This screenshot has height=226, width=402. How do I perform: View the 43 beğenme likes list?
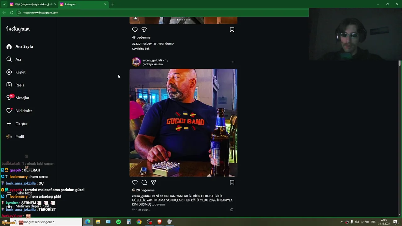point(141,37)
